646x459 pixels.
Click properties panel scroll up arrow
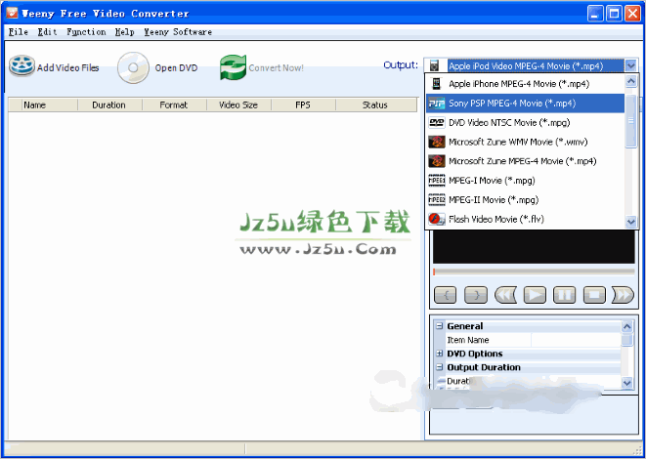(x=626, y=327)
